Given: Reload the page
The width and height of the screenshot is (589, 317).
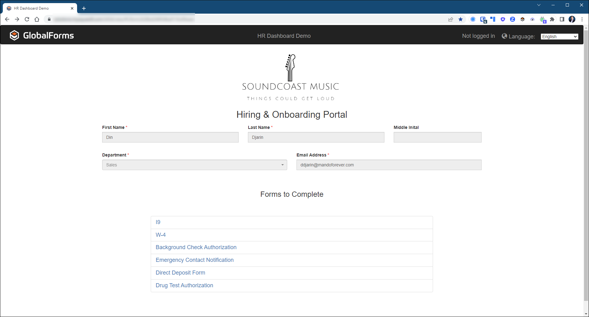Looking at the screenshot, I should (x=27, y=19).
